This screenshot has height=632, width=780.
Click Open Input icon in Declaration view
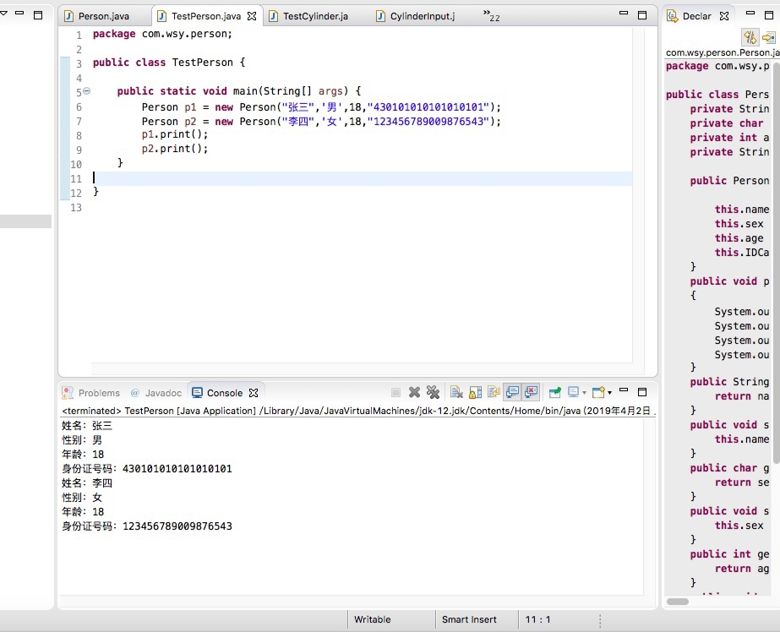click(768, 37)
